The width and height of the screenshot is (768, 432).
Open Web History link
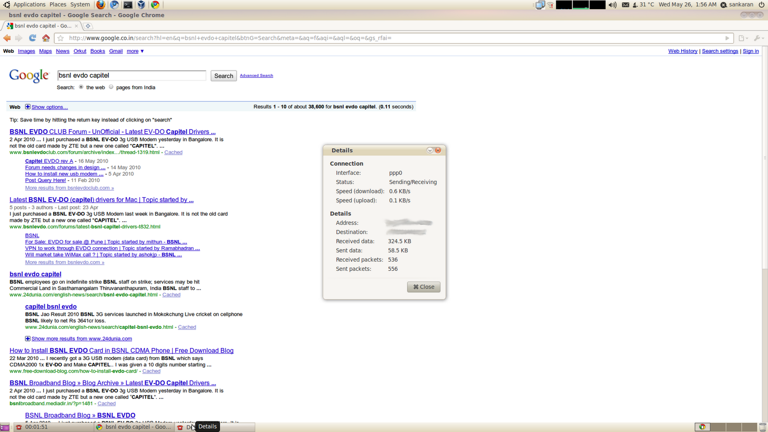pos(683,51)
